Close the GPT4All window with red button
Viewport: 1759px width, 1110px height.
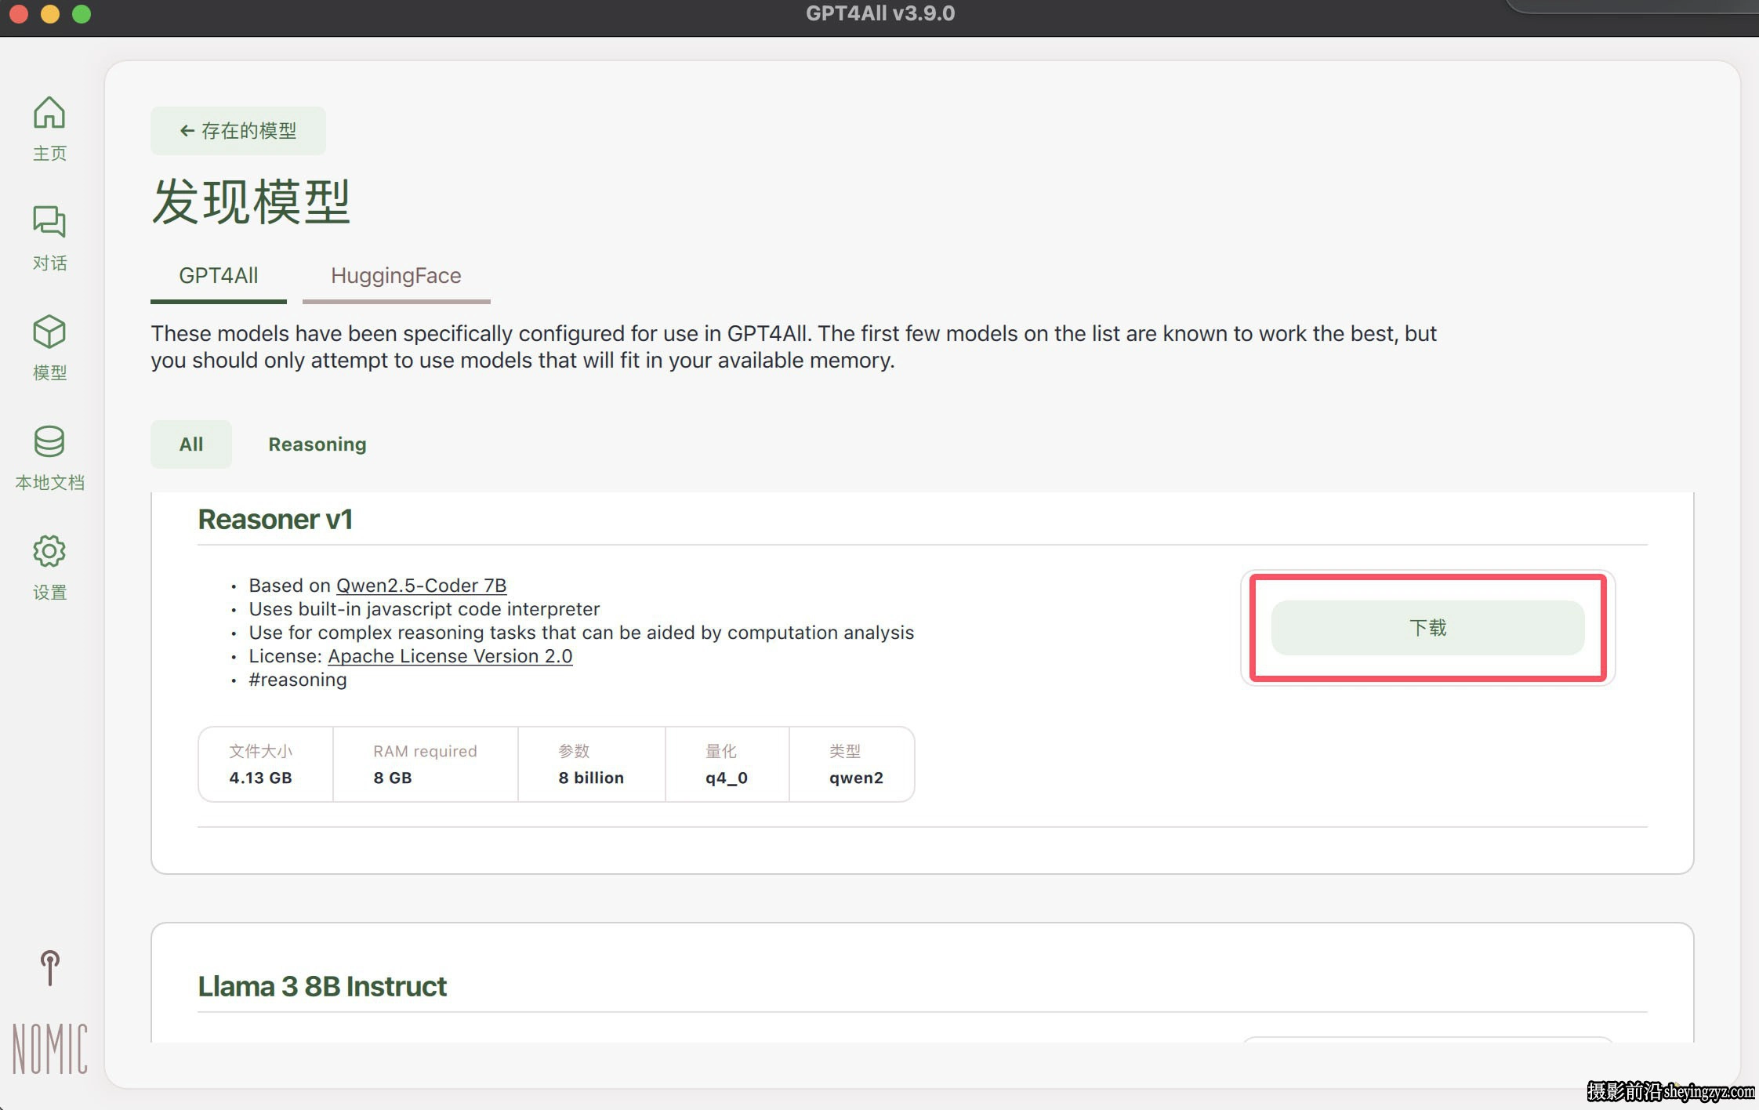pyautogui.click(x=19, y=14)
